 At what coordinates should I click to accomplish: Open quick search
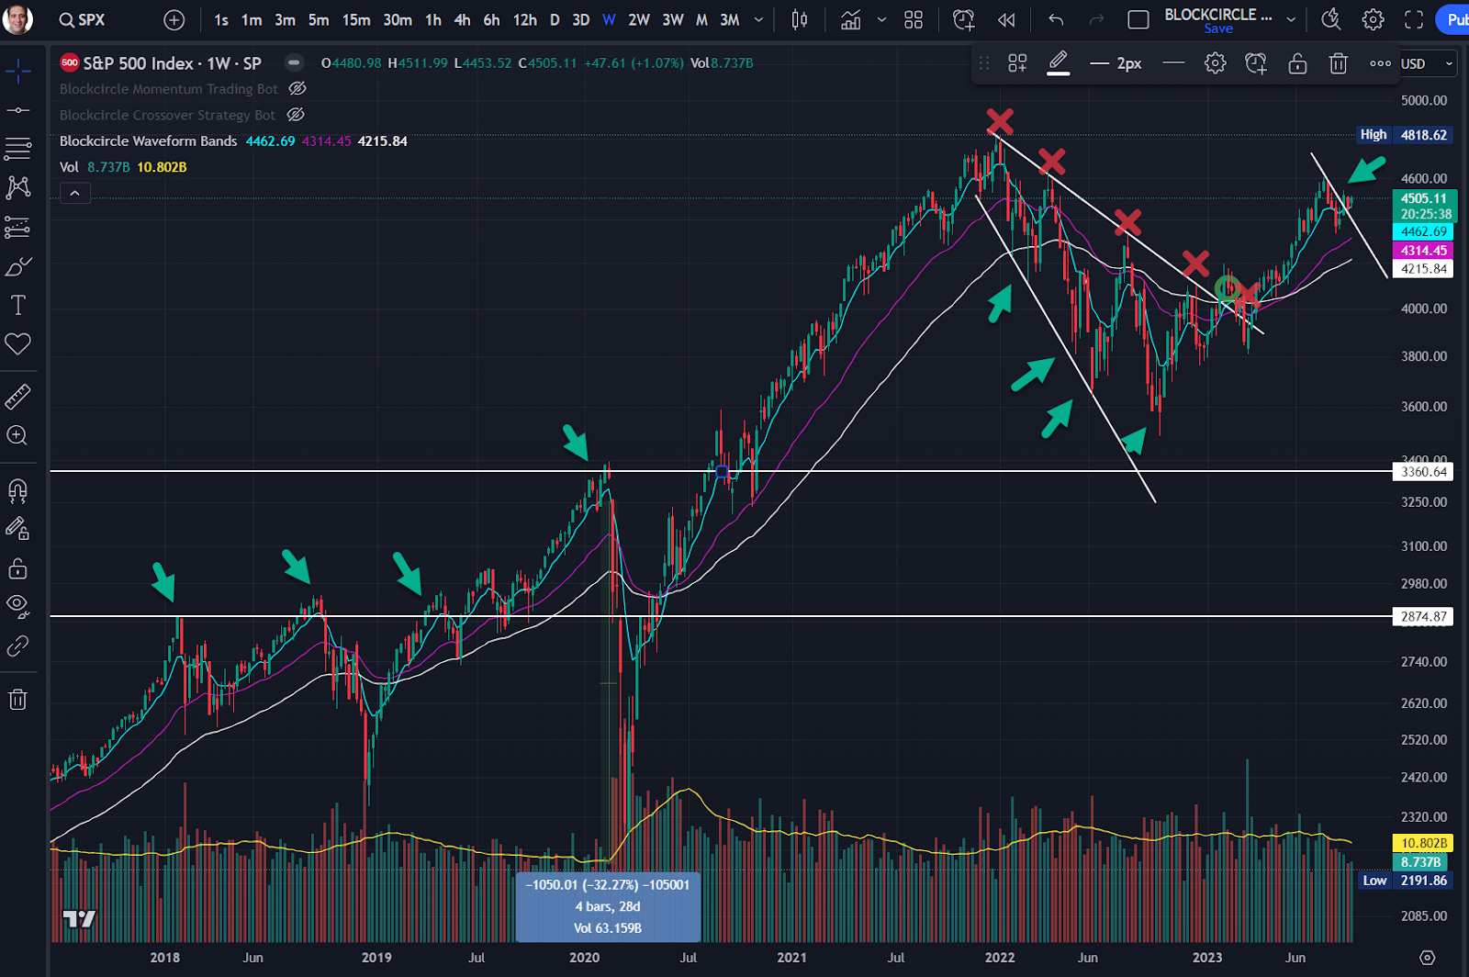click(1330, 19)
